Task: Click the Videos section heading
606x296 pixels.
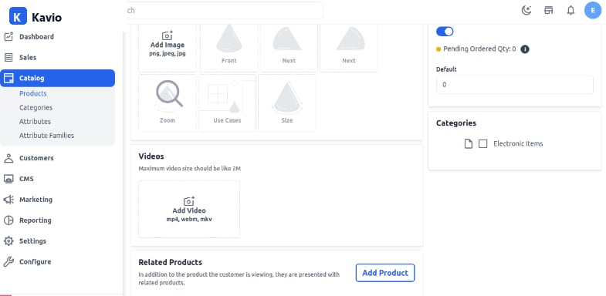Action: point(151,156)
